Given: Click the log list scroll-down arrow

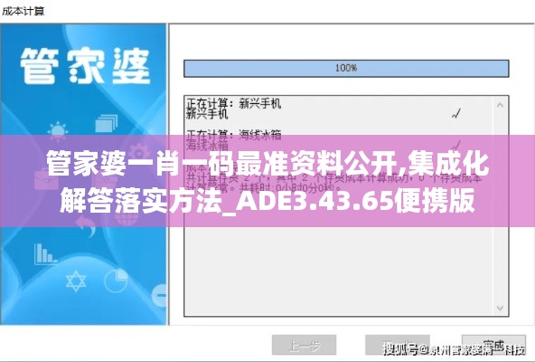Looking at the screenshot, I should click(x=500, y=308).
